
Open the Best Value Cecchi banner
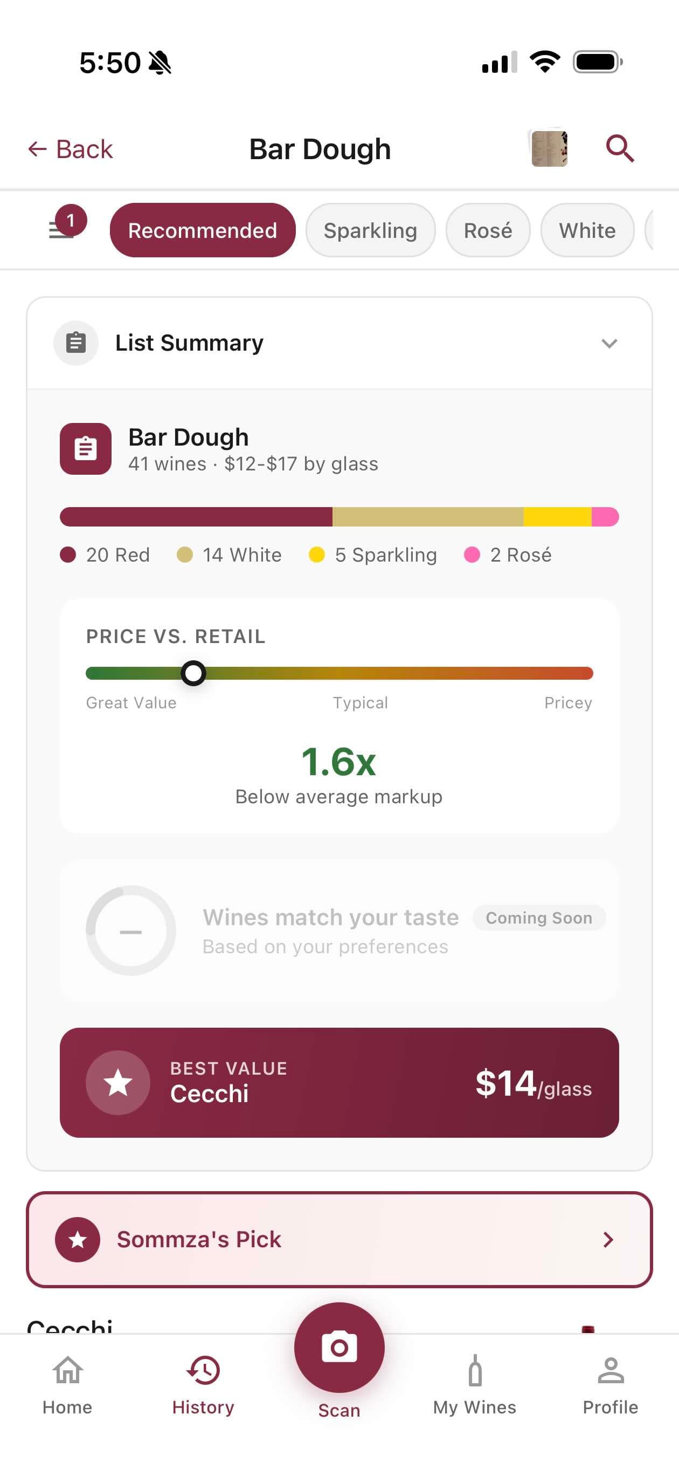click(x=339, y=1082)
